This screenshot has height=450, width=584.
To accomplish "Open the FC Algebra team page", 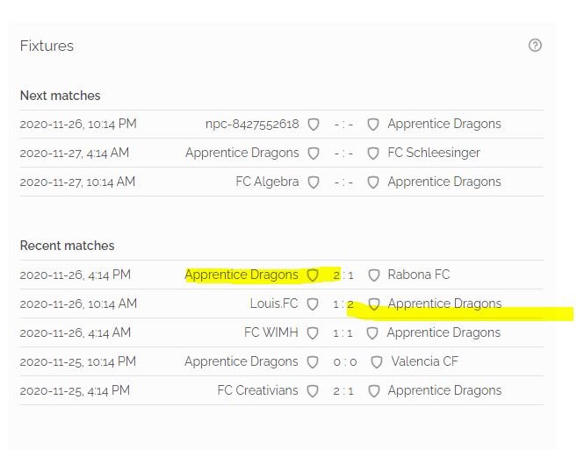I will 268,182.
